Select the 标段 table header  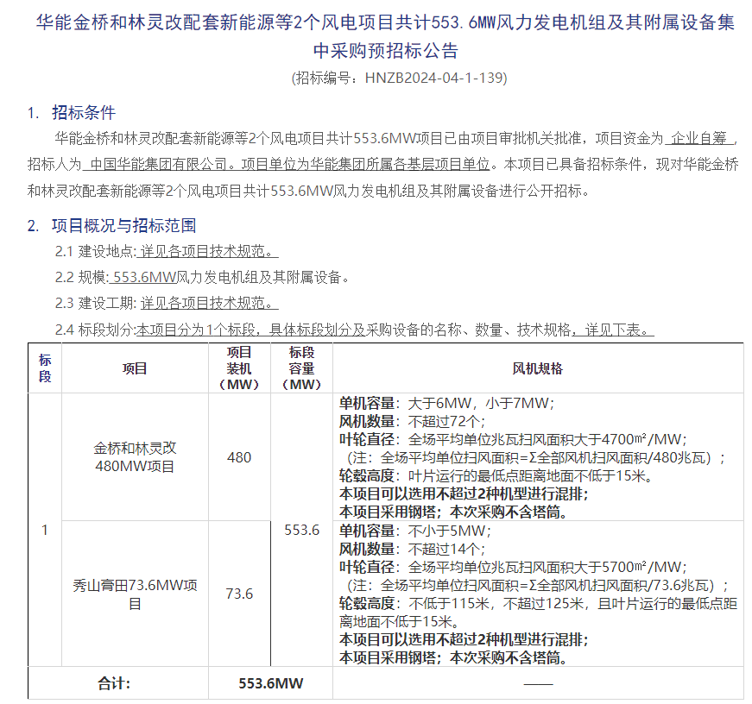(x=45, y=368)
